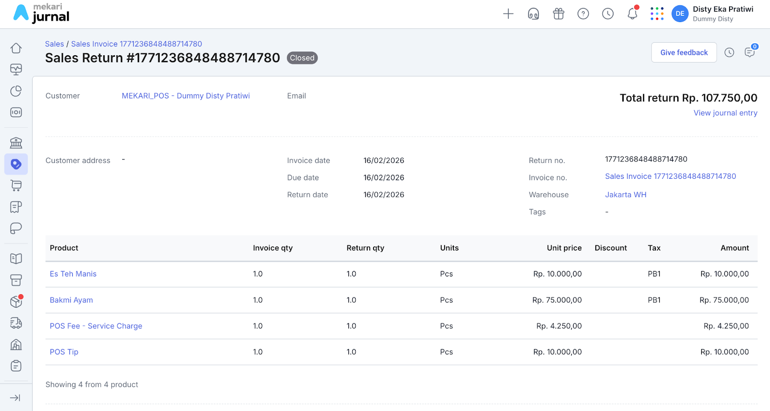This screenshot has width=770, height=411.
Task: Open the colorful apps grid launcher
Action: coord(657,14)
